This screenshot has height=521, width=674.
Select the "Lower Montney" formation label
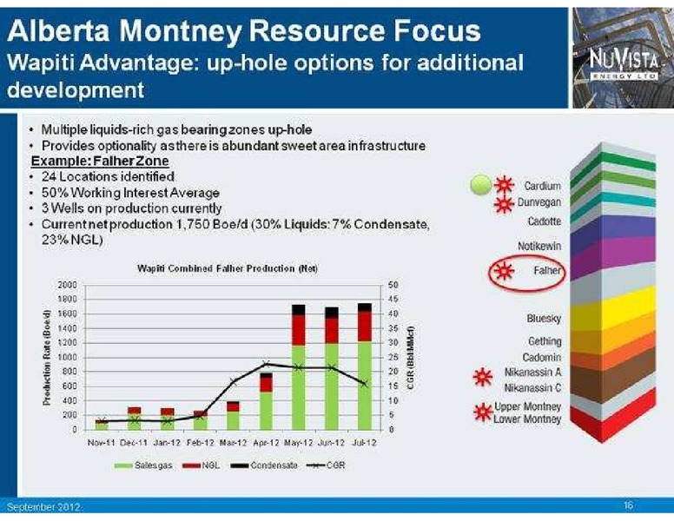[x=527, y=419]
